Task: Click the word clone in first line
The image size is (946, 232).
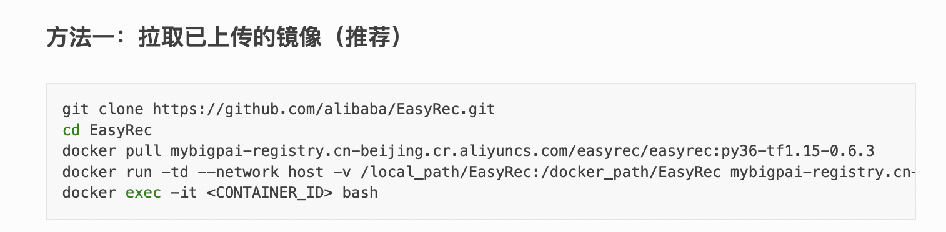Action: pos(121,110)
